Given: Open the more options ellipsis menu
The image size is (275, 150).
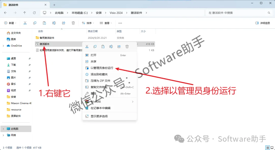Looking at the screenshot, I should [x=120, y=23].
